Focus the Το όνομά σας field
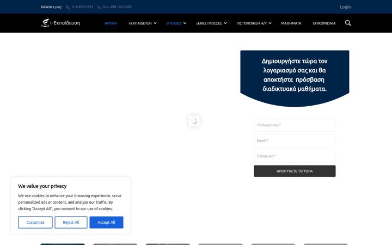This screenshot has height=245, width=392. (295, 125)
